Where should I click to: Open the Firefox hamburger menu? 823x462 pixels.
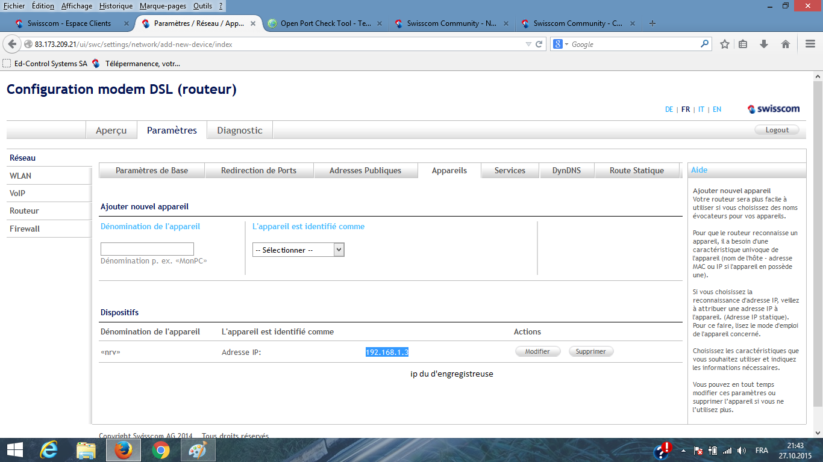tap(810, 44)
